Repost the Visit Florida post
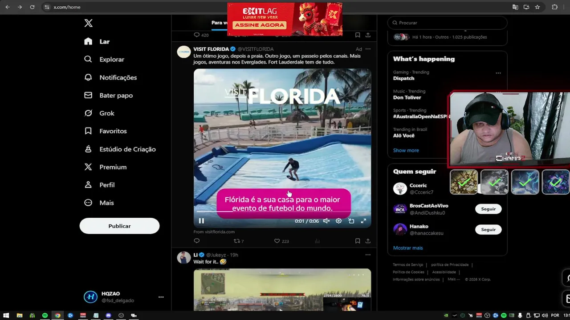This screenshot has width=570, height=320. tap(239, 241)
